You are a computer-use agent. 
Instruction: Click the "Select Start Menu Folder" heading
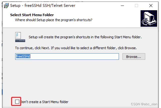(x=32, y=15)
